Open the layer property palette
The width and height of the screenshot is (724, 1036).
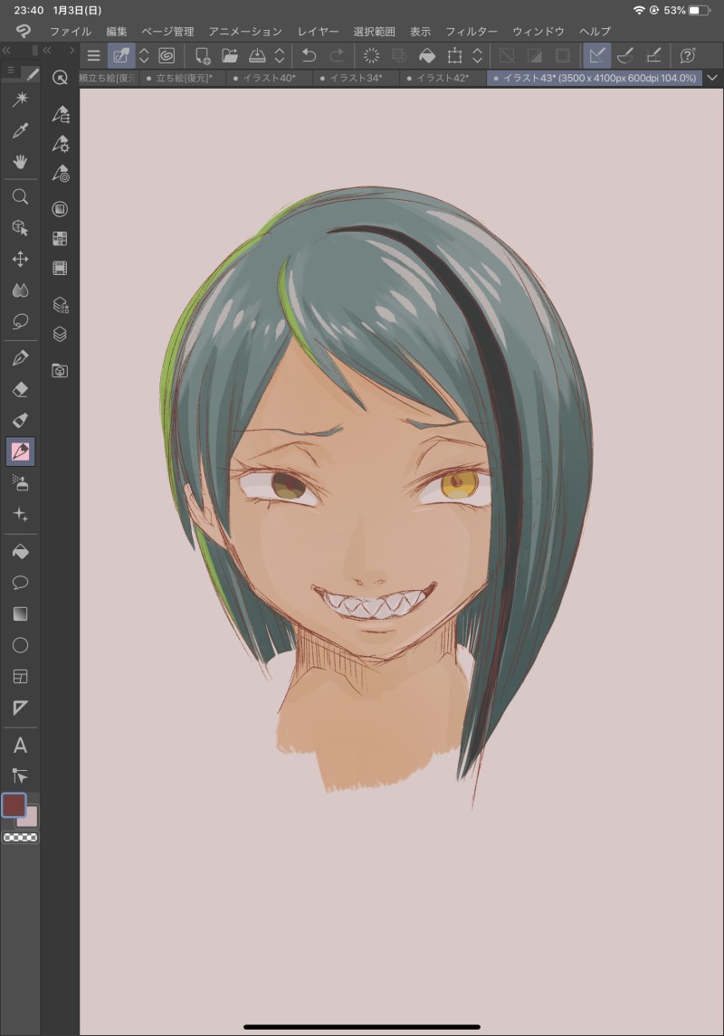(60, 305)
